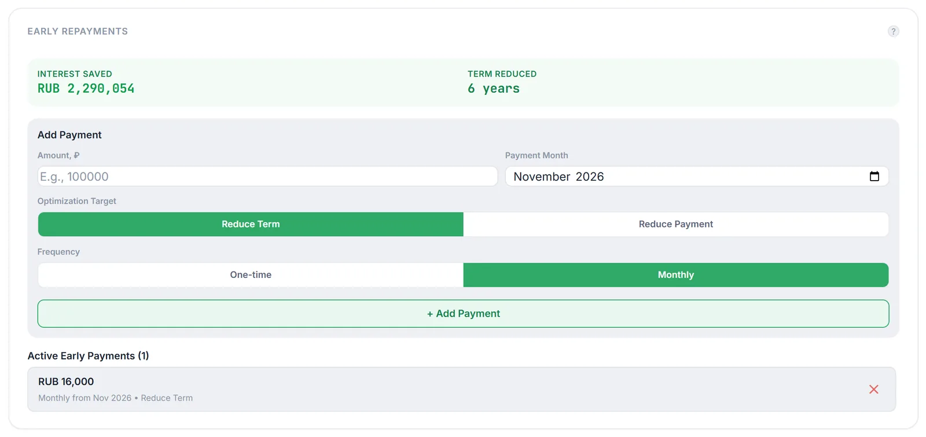Click the + Add Payment button
The width and height of the screenshot is (926, 437).
464,314
